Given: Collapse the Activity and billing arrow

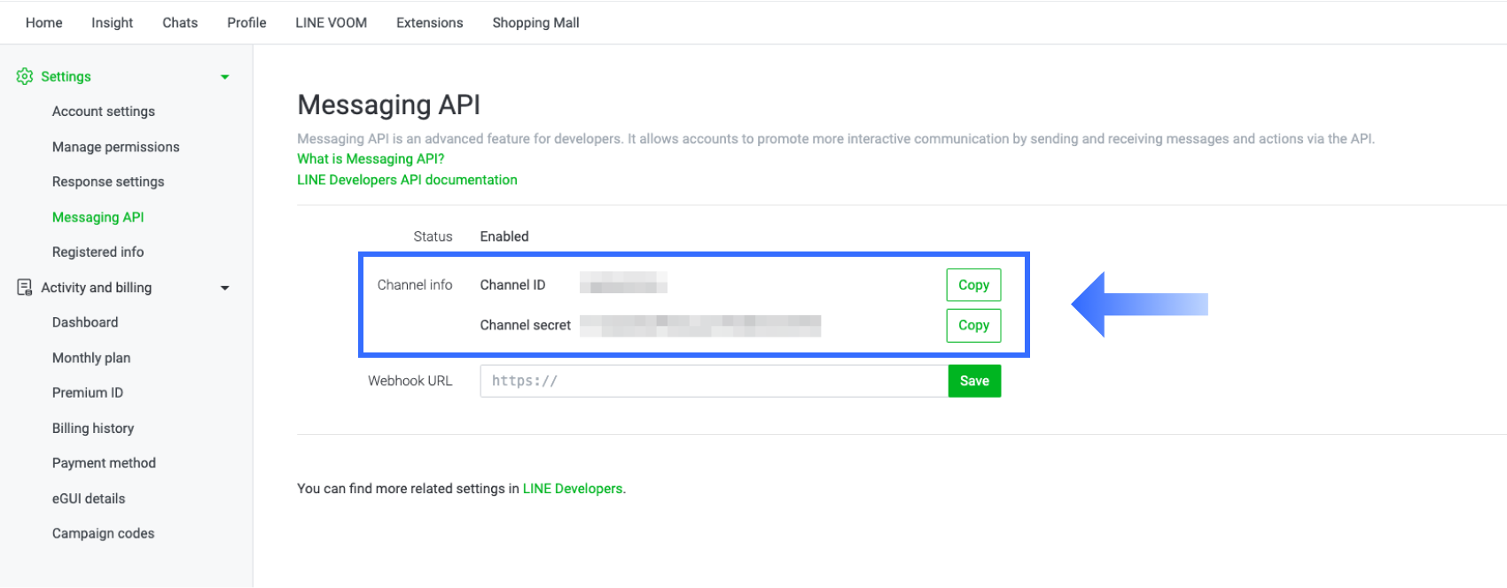Looking at the screenshot, I should point(225,288).
